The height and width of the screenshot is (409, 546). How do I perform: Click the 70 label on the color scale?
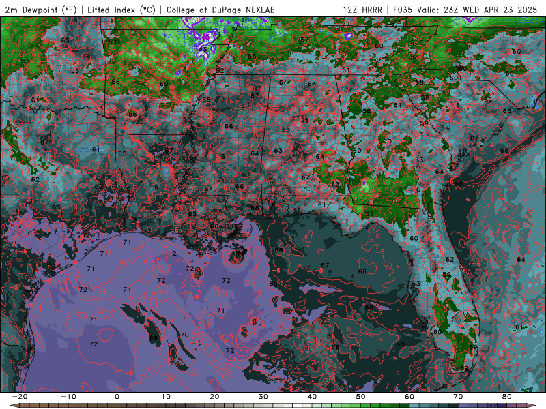coord(458,397)
